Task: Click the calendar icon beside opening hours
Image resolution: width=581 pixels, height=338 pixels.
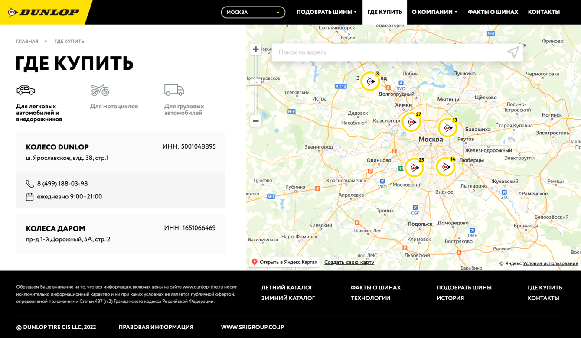Action: coord(29,197)
